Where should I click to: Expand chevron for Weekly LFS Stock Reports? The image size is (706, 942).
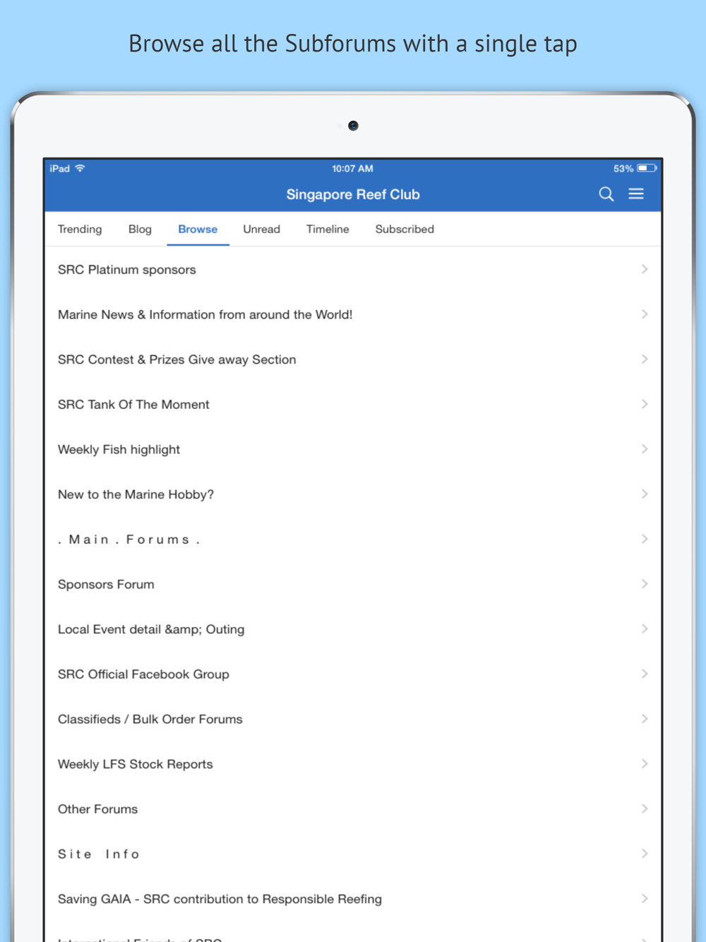645,764
